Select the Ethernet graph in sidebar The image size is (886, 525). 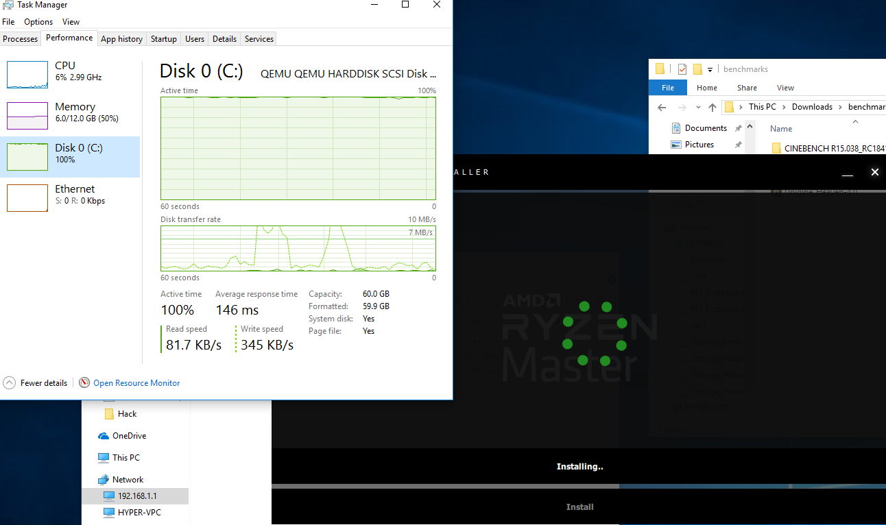click(x=27, y=197)
